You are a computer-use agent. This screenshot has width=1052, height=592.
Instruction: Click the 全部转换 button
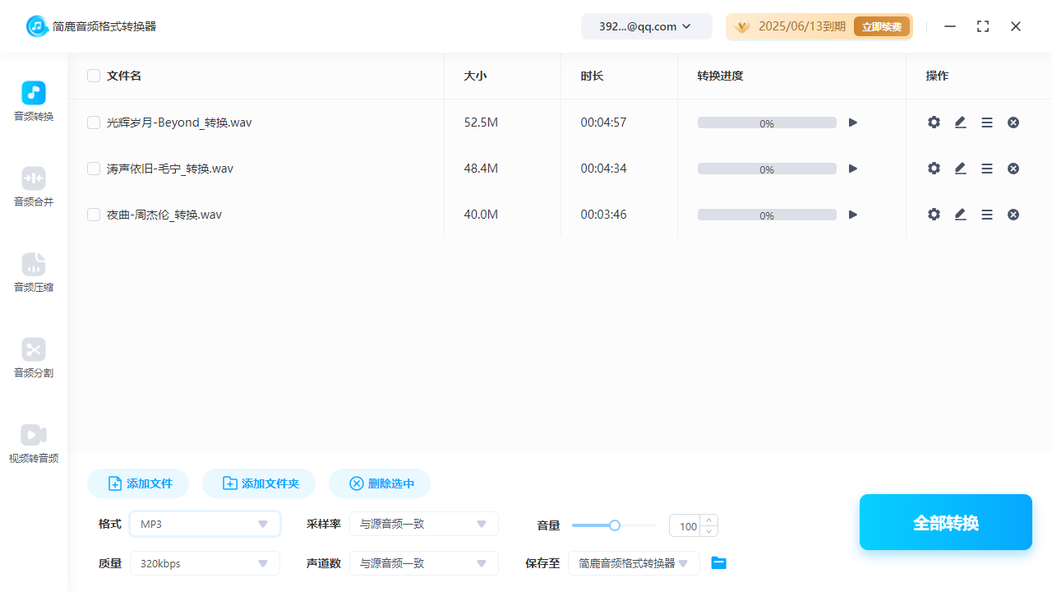[x=945, y=522]
